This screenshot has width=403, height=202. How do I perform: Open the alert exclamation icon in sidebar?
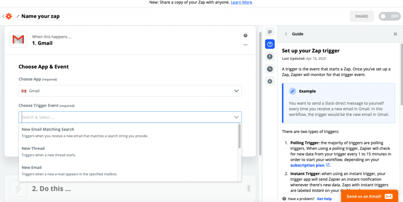(x=270, y=56)
